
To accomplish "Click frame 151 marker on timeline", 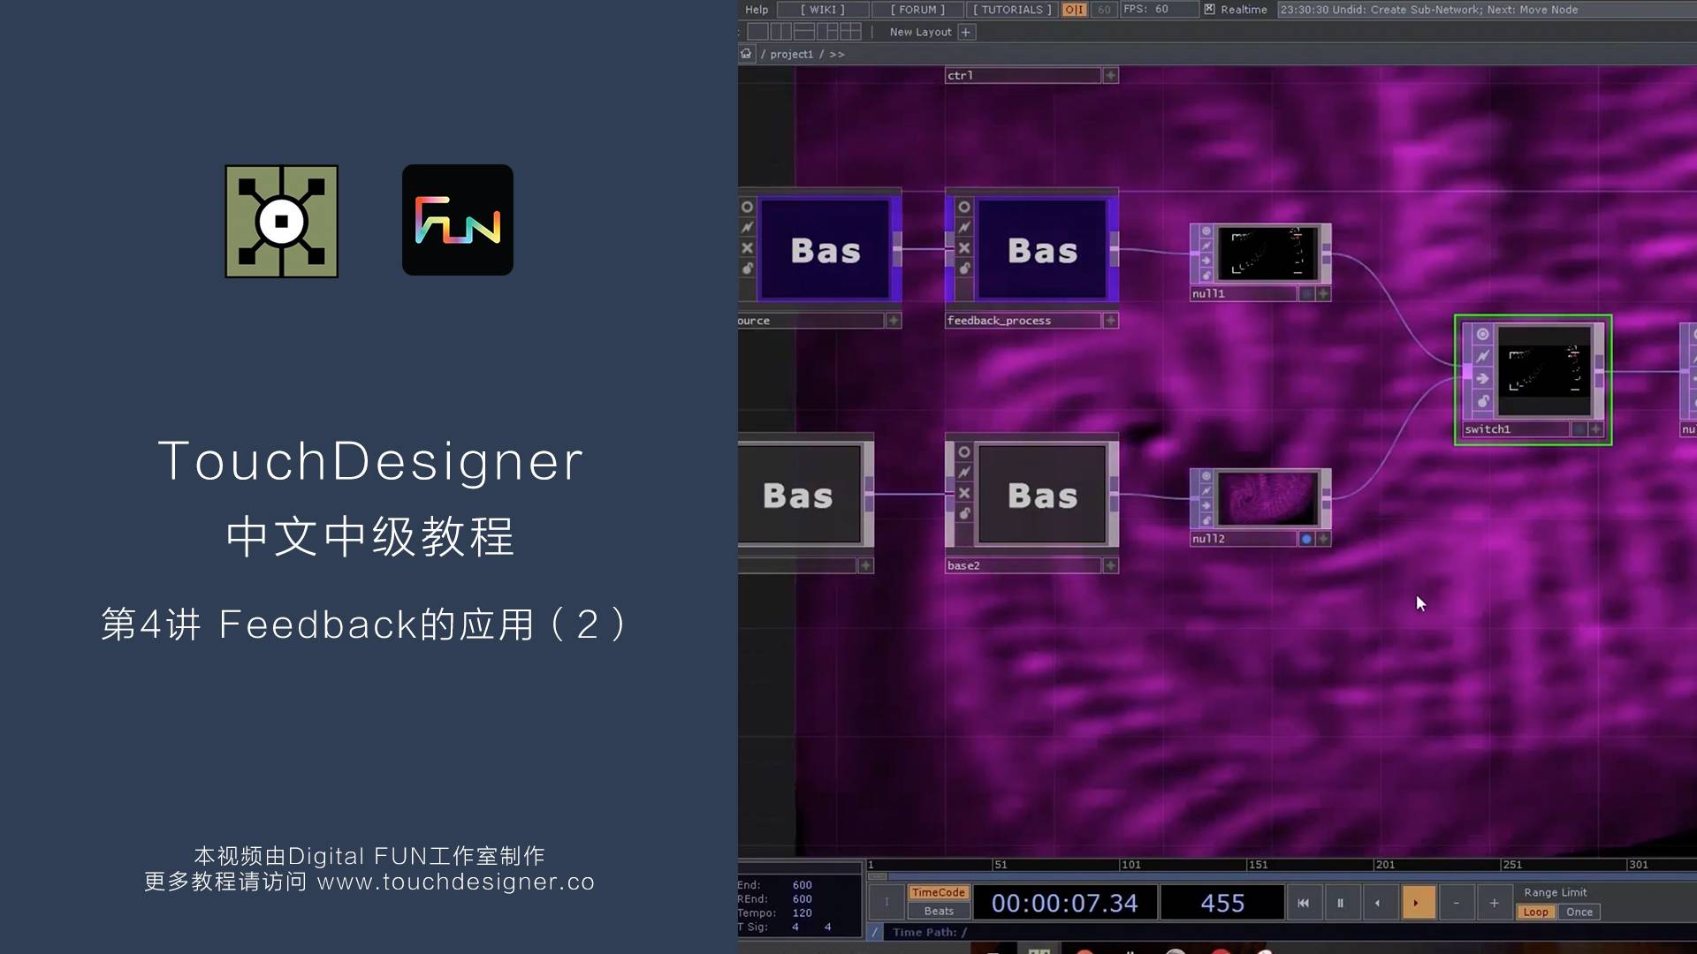I will click(1258, 865).
